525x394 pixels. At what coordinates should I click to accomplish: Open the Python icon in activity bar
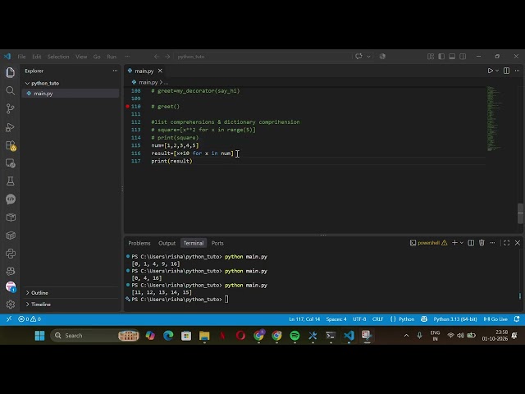(x=11, y=254)
